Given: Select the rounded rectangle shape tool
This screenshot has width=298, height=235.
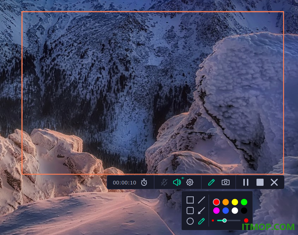Looking at the screenshot, I should tap(190, 211).
